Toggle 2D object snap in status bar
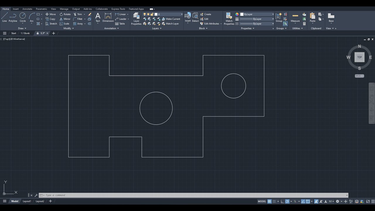Screen dimensions: 375x211 [308, 201]
